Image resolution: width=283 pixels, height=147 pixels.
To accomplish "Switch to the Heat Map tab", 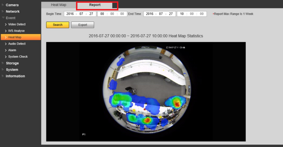I will 59,5.
